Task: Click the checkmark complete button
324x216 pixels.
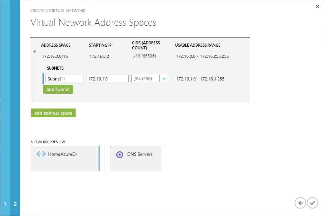Action: click(313, 203)
